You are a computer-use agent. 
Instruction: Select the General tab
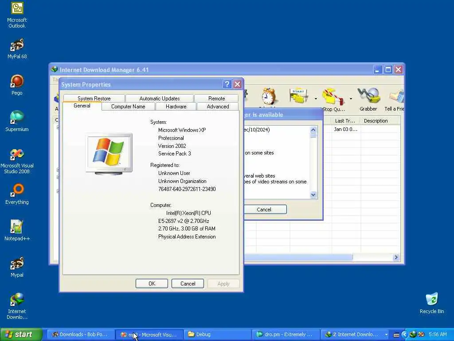(x=82, y=106)
